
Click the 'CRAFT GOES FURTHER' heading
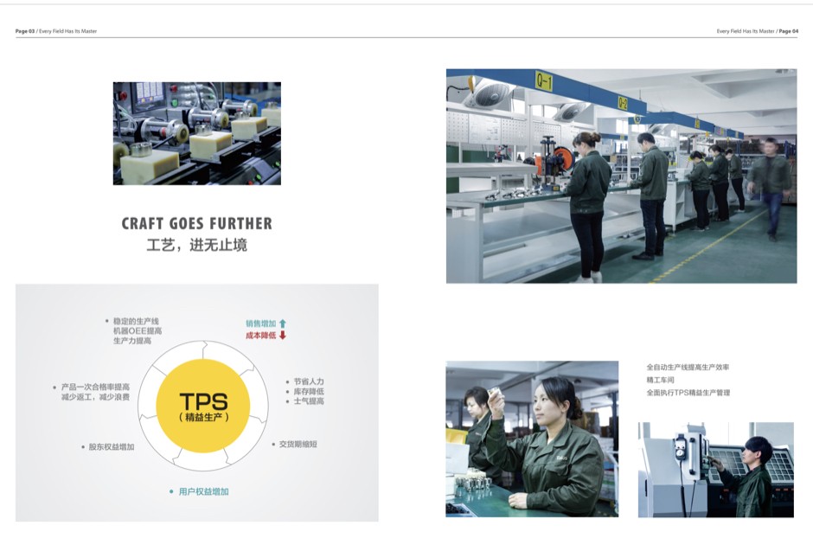[196, 224]
